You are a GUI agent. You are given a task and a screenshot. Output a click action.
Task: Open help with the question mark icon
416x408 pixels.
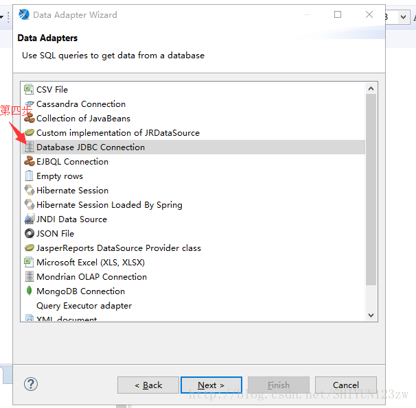click(31, 384)
